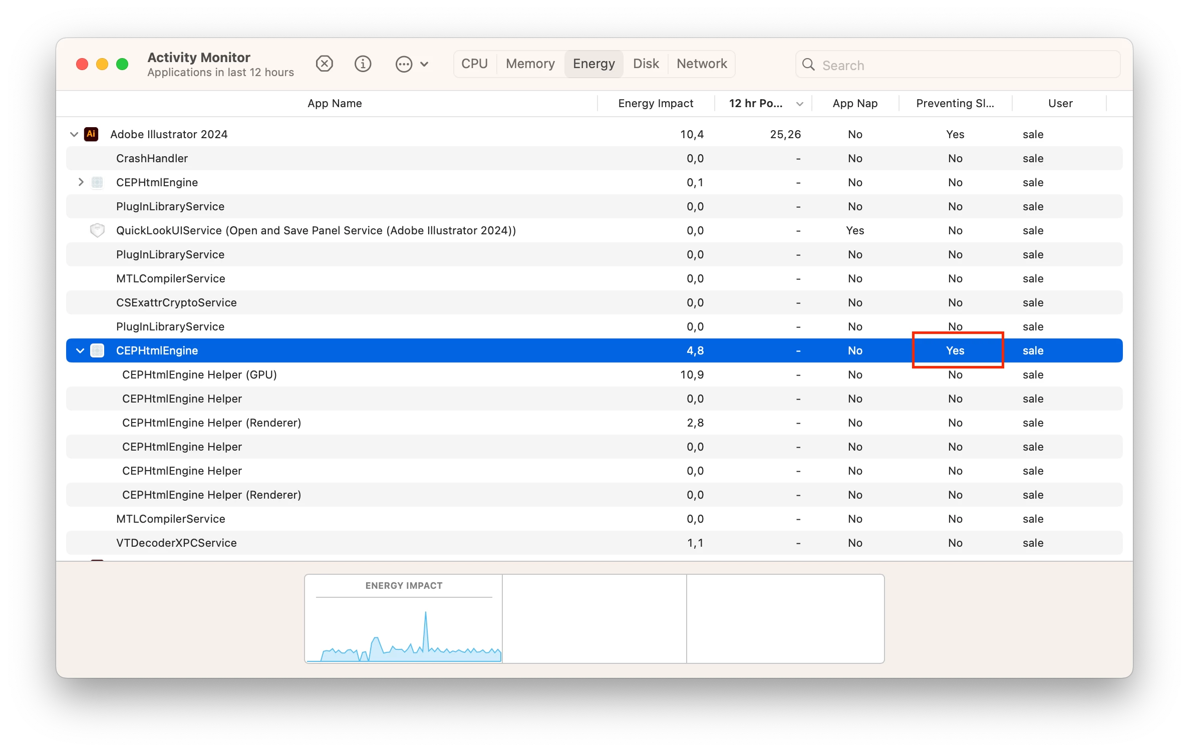Click the Adobe Illustrator app icon
Image resolution: width=1189 pixels, height=752 pixels.
(x=91, y=134)
